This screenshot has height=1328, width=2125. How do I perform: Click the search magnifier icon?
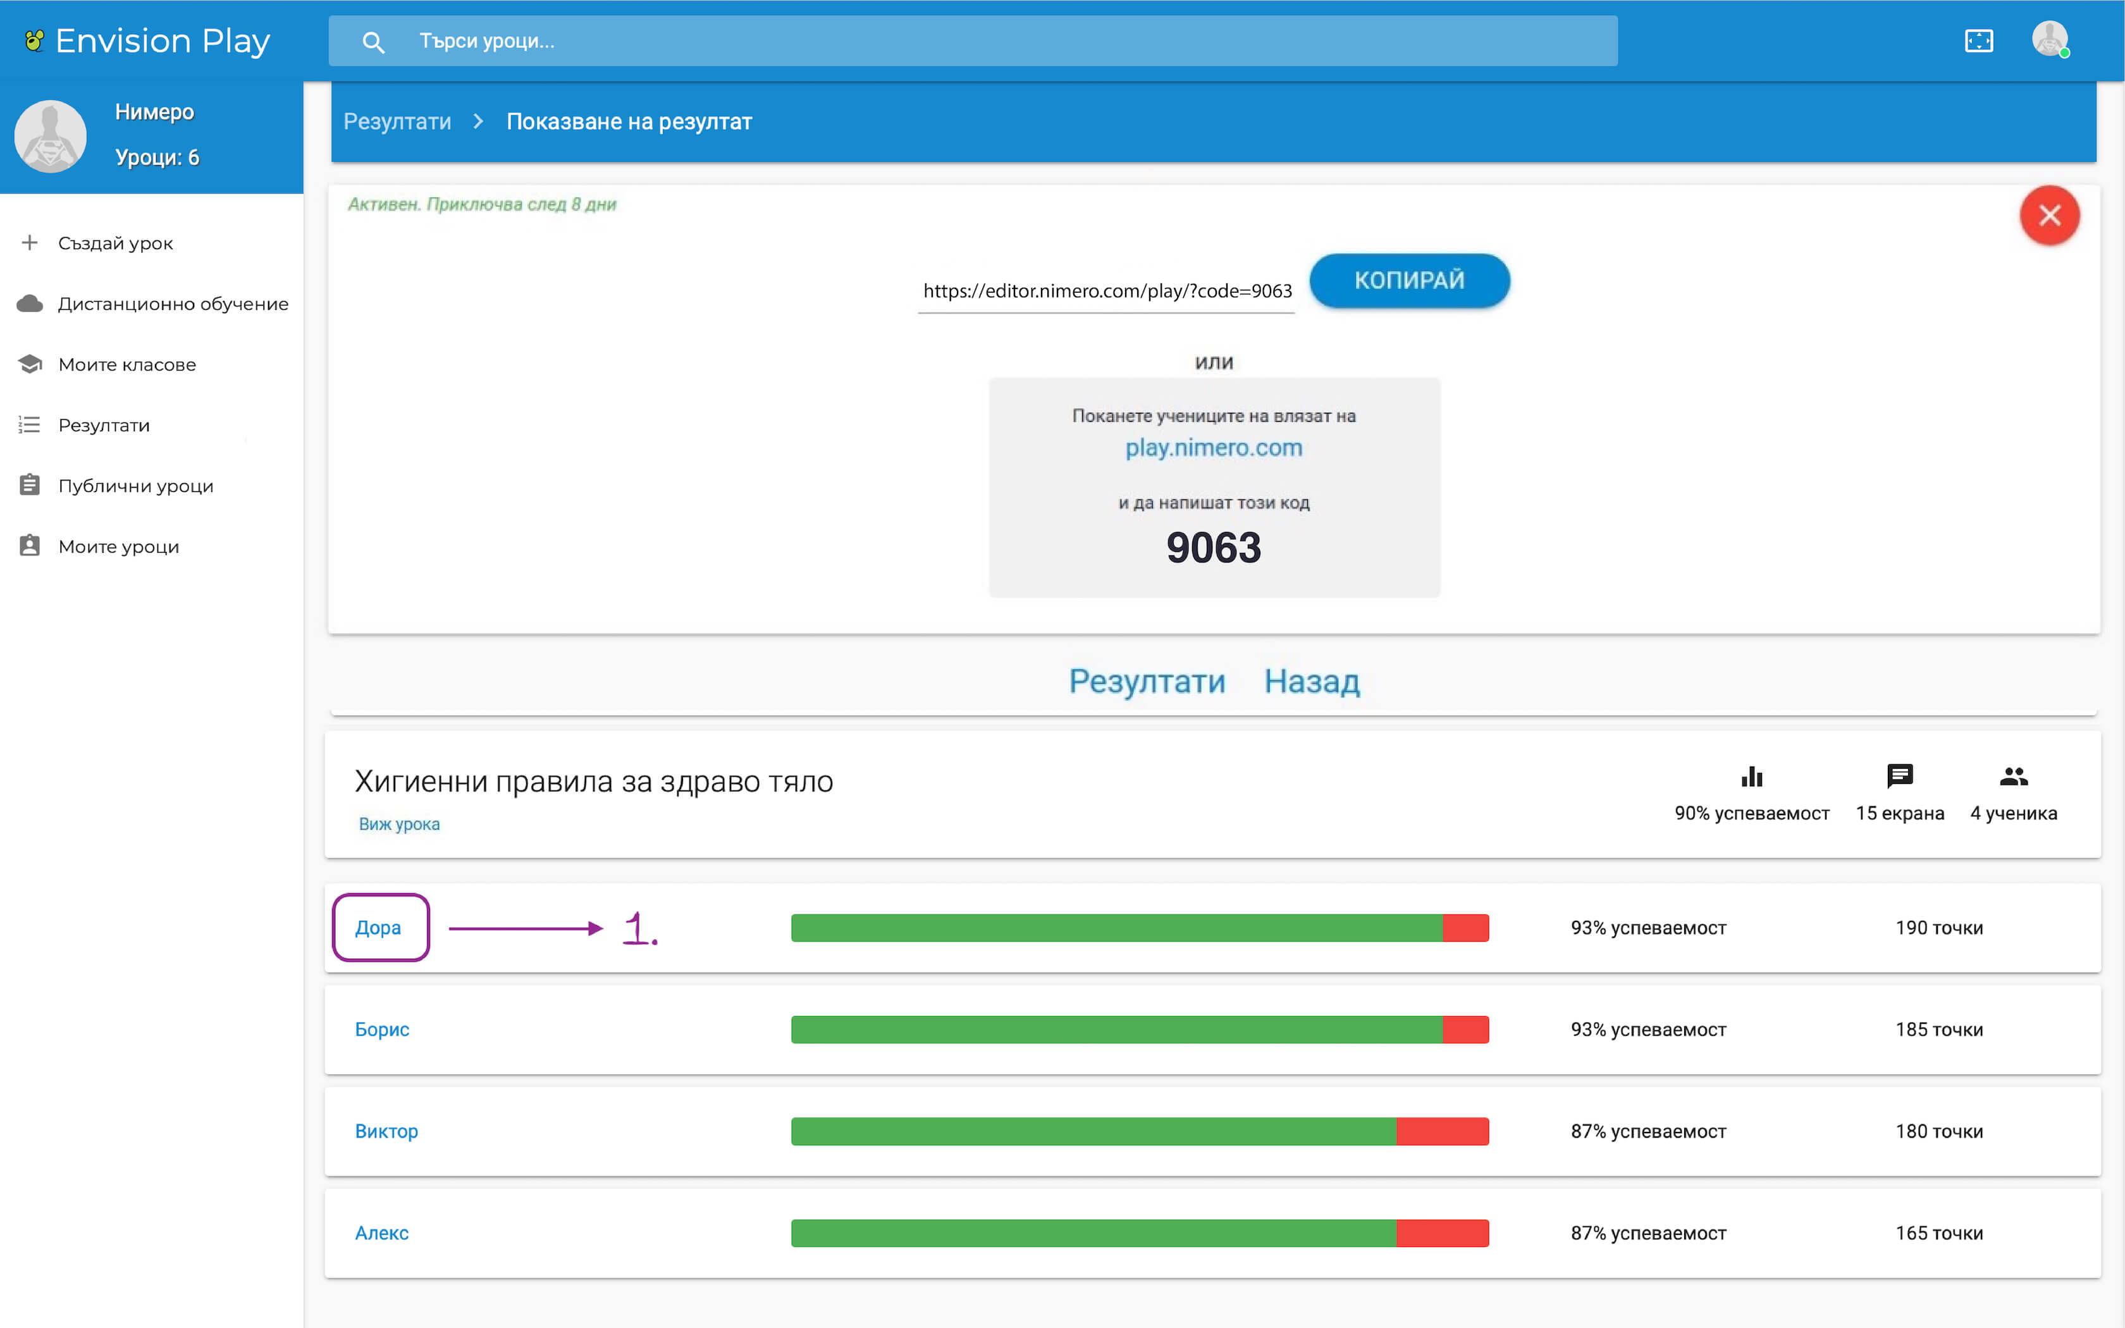coord(373,41)
